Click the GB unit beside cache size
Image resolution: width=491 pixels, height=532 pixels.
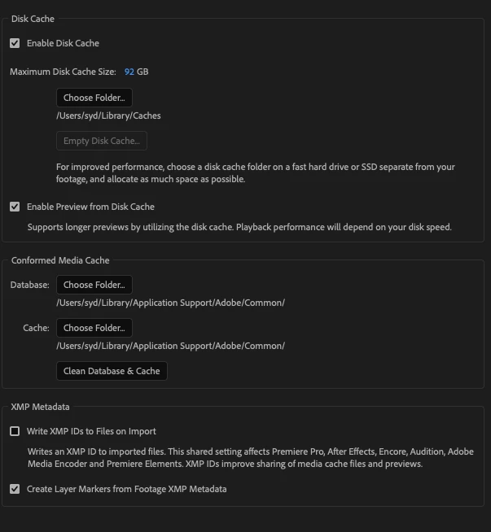(142, 72)
